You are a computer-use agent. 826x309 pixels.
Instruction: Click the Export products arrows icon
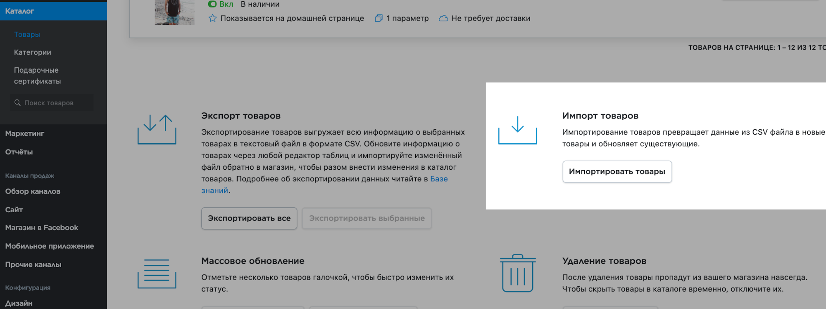pos(157,129)
